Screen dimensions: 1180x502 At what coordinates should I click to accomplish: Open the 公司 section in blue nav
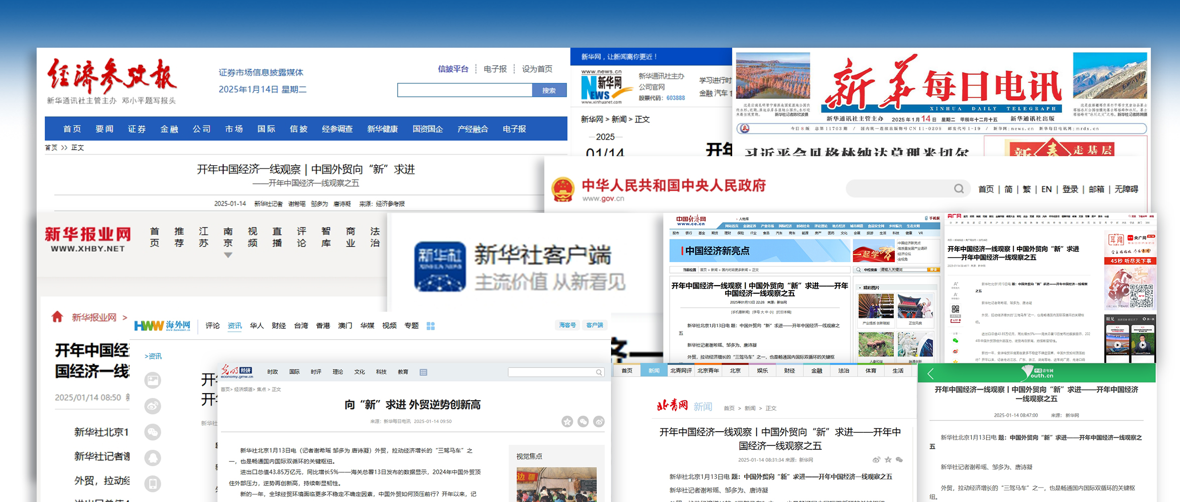click(x=201, y=129)
